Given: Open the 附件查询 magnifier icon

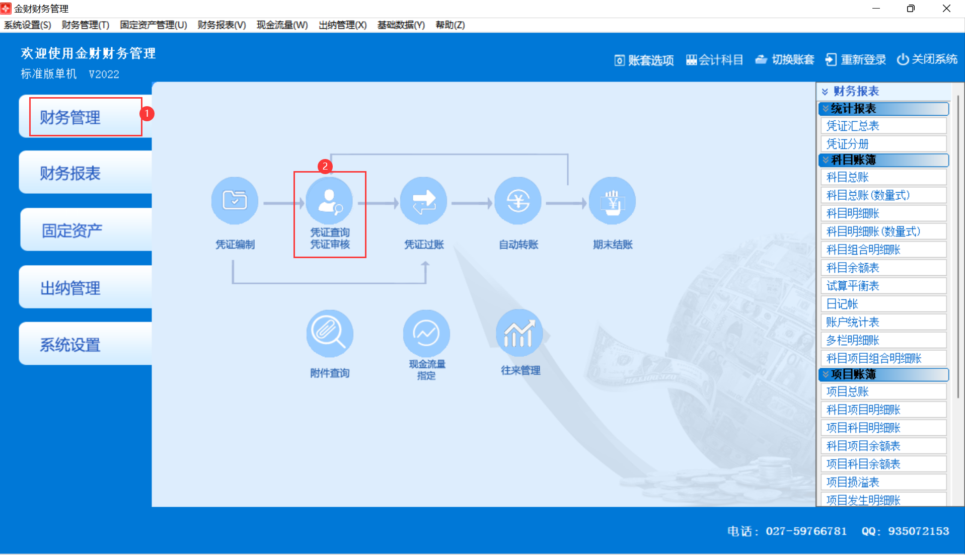Looking at the screenshot, I should pyautogui.click(x=330, y=334).
